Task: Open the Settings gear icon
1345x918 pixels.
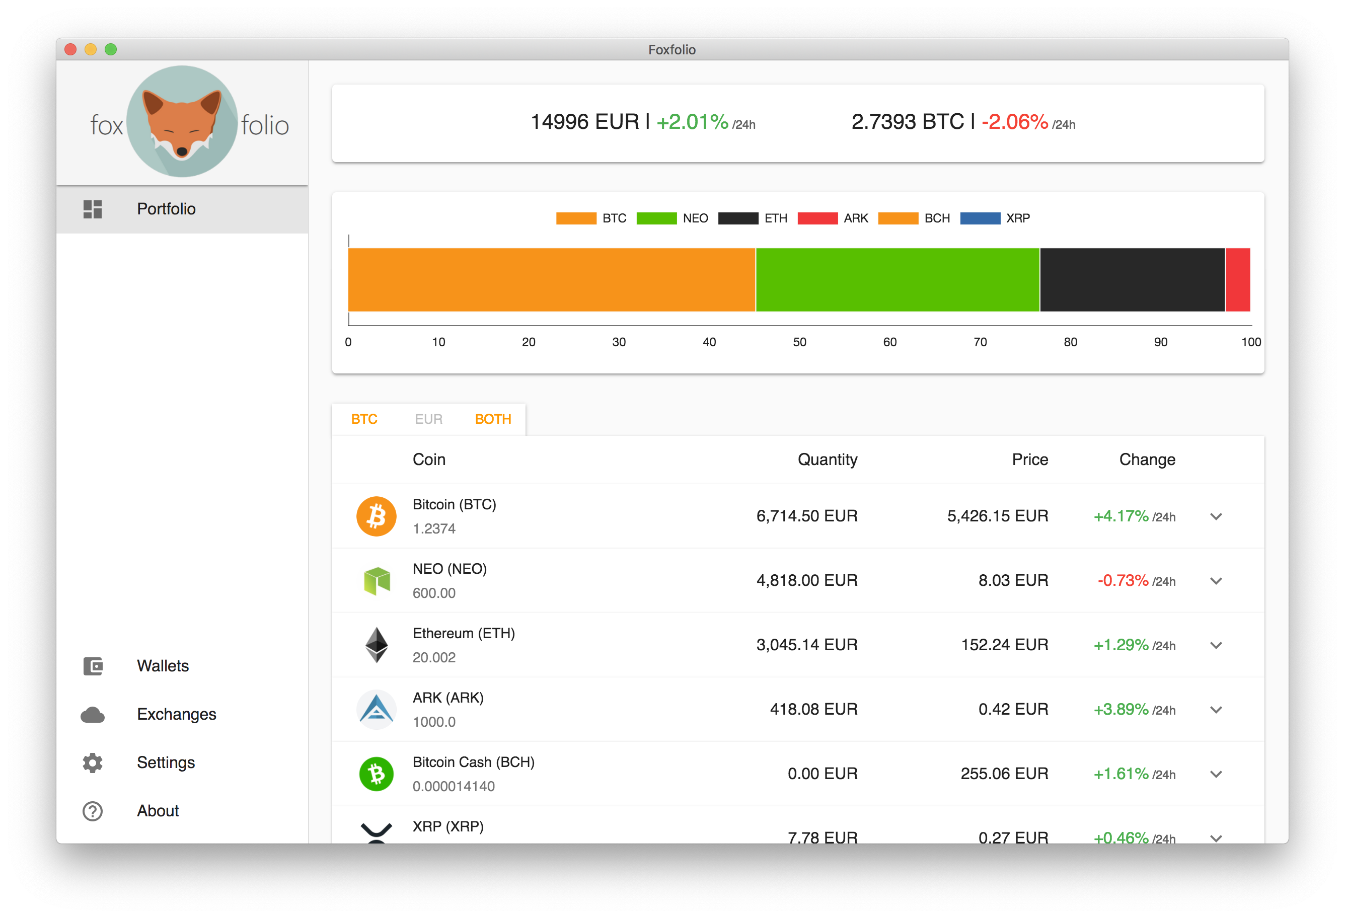Action: pos(93,762)
